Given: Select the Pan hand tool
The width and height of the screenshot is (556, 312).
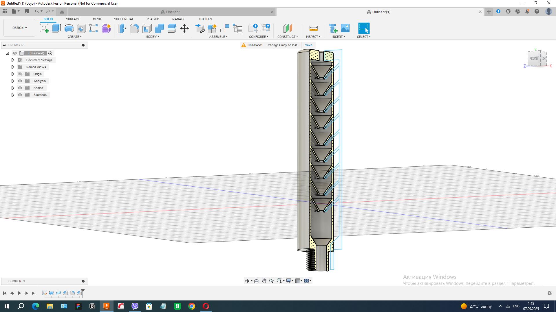Looking at the screenshot, I should 264,281.
